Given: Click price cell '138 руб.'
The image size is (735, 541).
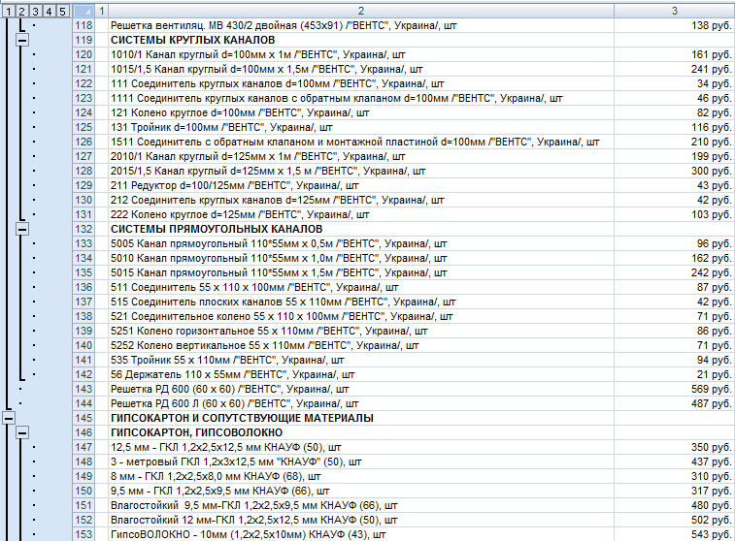Looking at the screenshot, I should 675,25.
